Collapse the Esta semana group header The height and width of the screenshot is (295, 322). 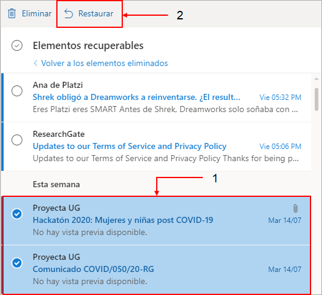click(56, 184)
